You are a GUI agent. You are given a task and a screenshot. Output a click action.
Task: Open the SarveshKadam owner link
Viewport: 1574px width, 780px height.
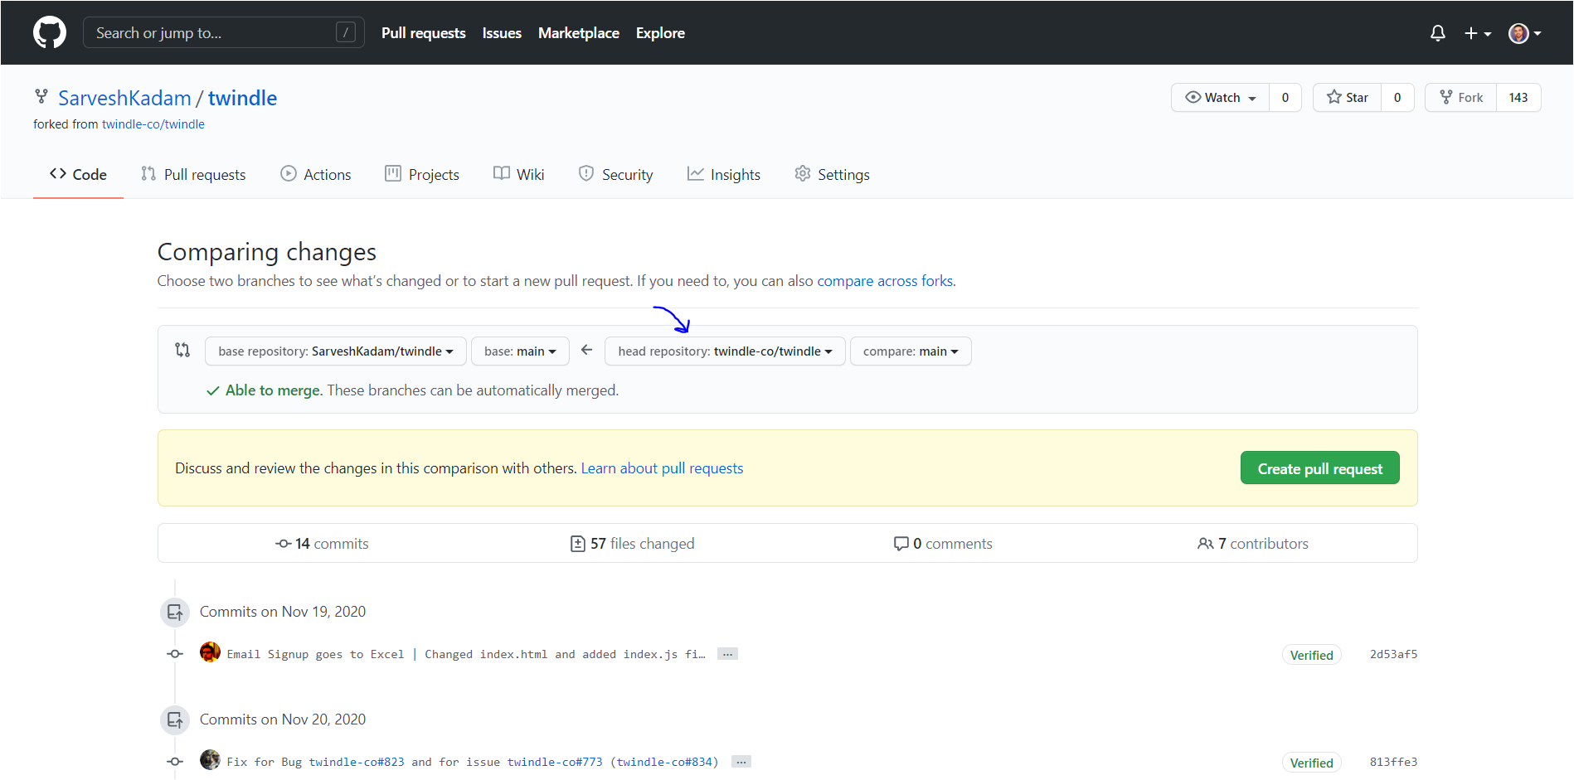[x=124, y=98]
